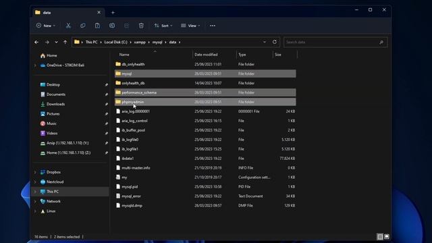This screenshot has height=243, width=432.
Task: Select the performance_schema folder
Action: click(x=205, y=92)
